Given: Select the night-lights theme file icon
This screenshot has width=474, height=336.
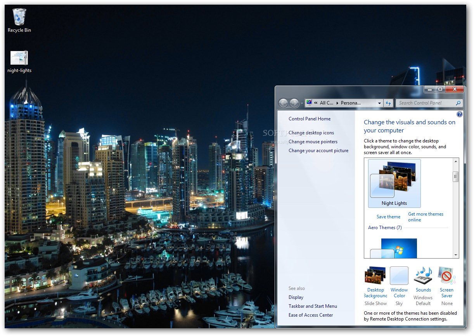Looking at the screenshot, I should click(19, 62).
